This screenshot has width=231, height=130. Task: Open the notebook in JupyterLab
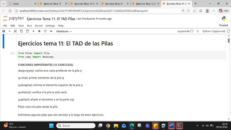tap(185, 31)
